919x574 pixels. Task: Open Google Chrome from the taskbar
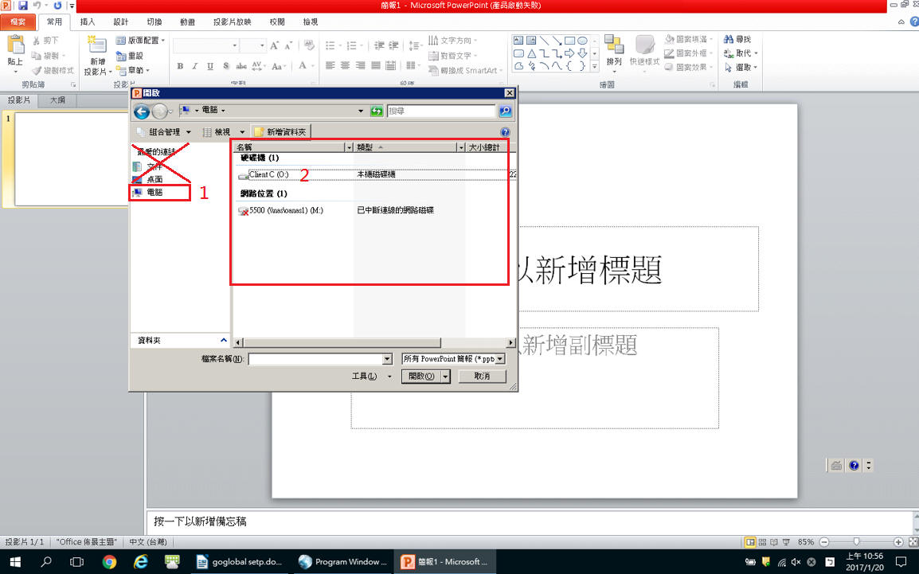[109, 561]
